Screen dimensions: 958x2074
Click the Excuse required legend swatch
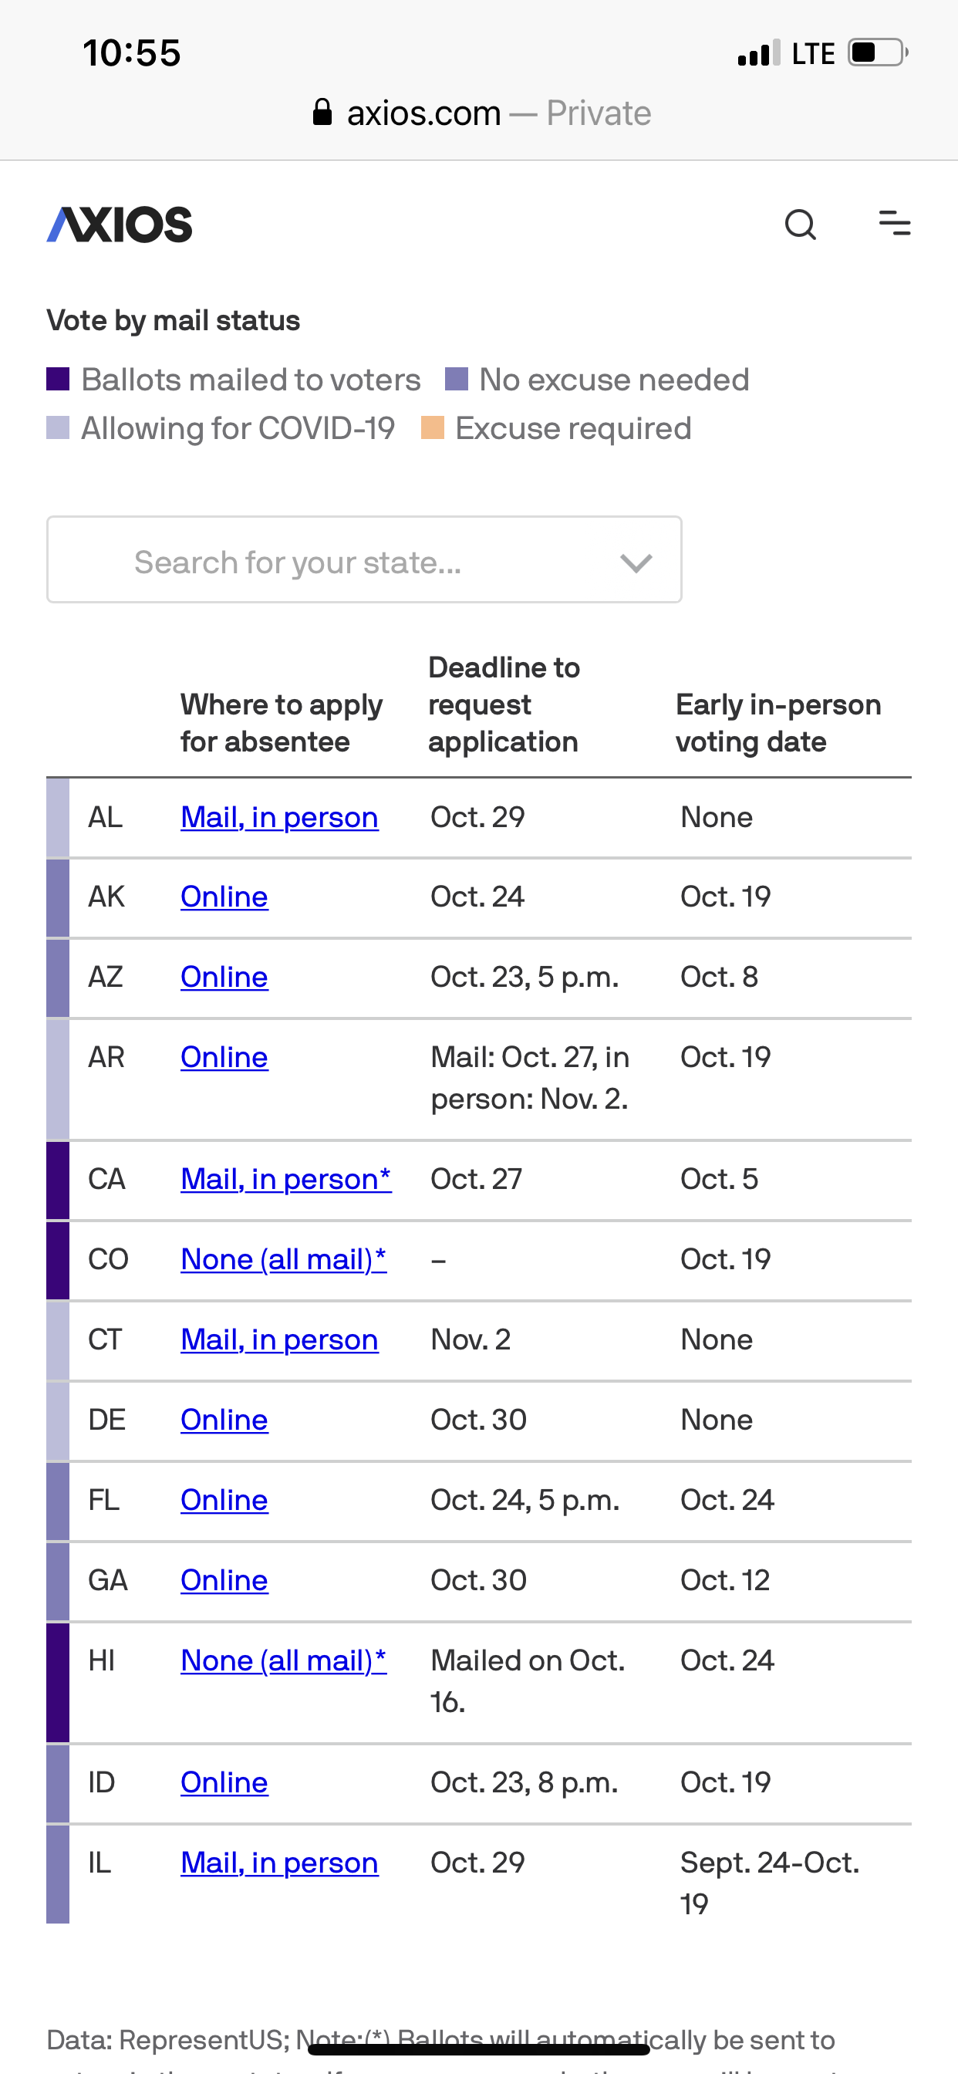(433, 427)
